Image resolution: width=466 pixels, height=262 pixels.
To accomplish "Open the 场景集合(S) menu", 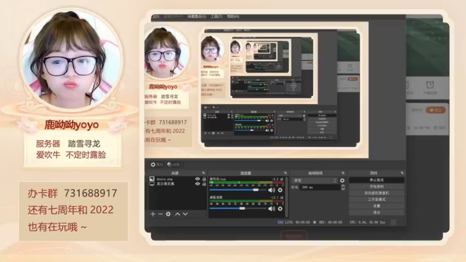I will pos(196,17).
